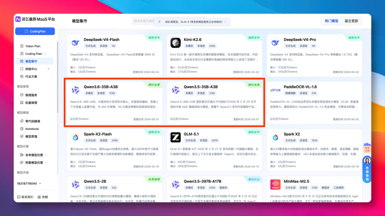The height and width of the screenshot is (216, 385).
Task: Click the 预置模型托管 sidebar icon
Action: coord(22,163)
